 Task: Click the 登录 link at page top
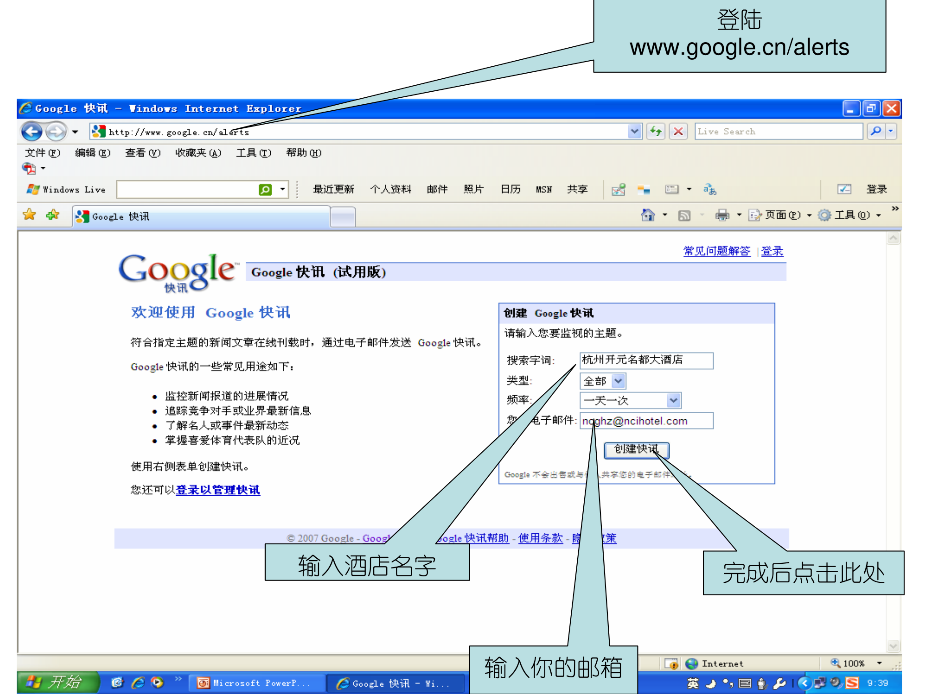(x=772, y=251)
